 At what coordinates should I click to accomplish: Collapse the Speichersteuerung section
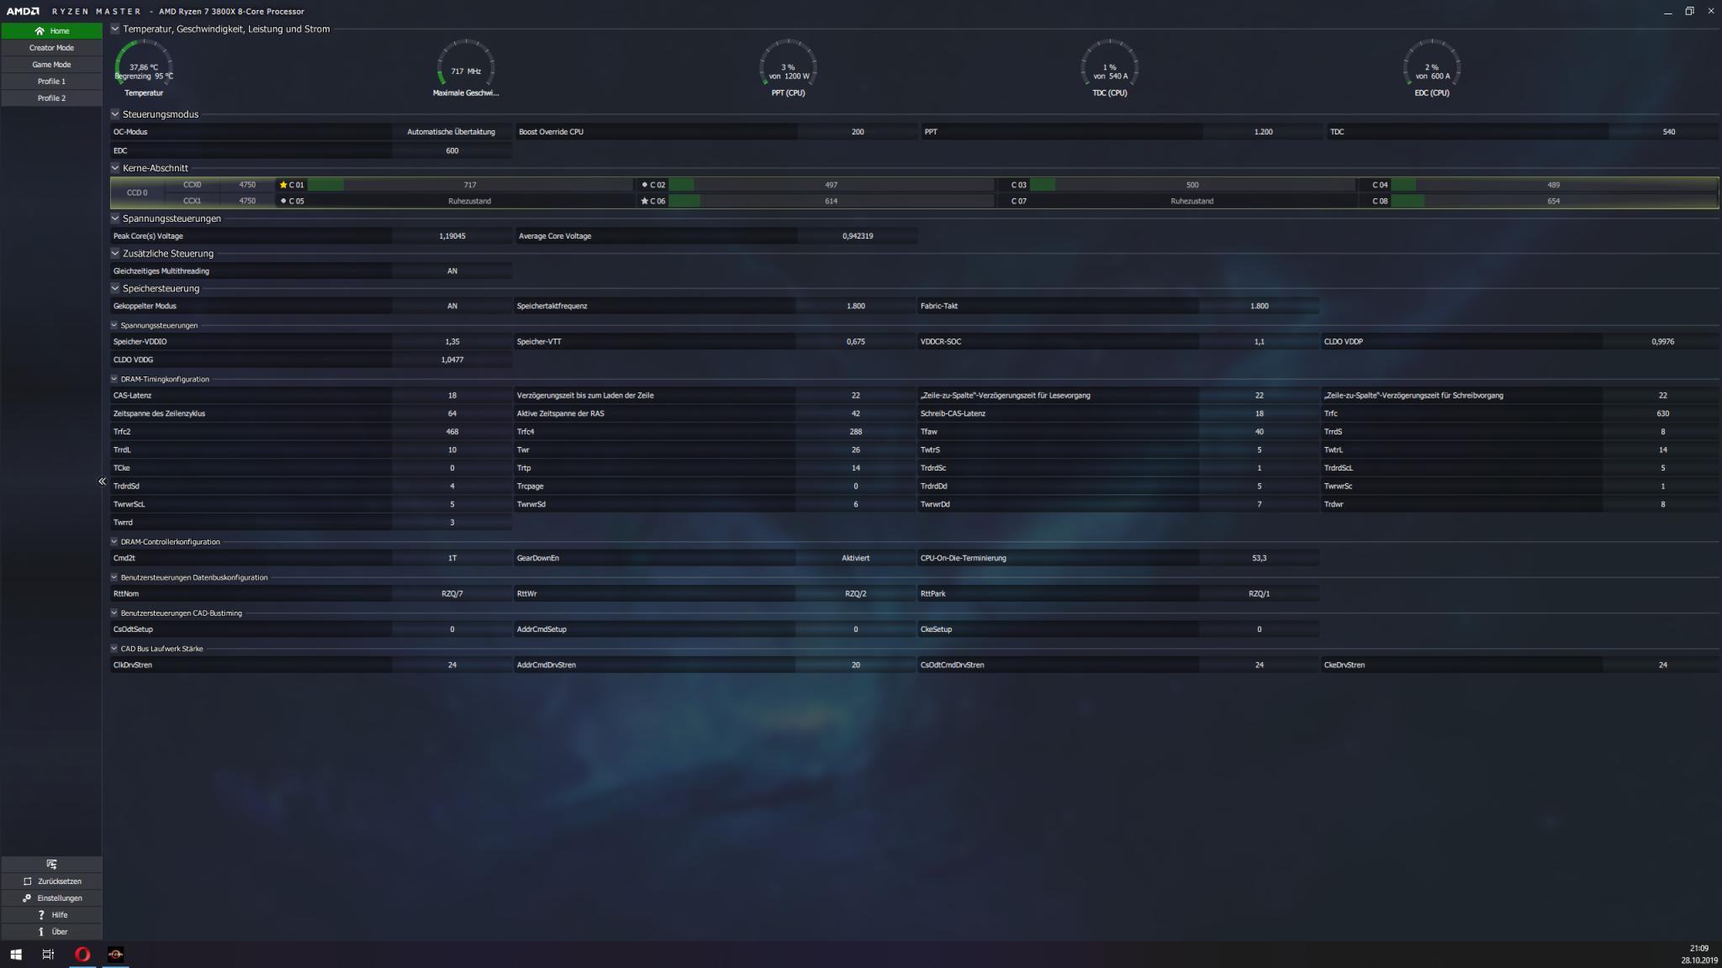coord(115,288)
